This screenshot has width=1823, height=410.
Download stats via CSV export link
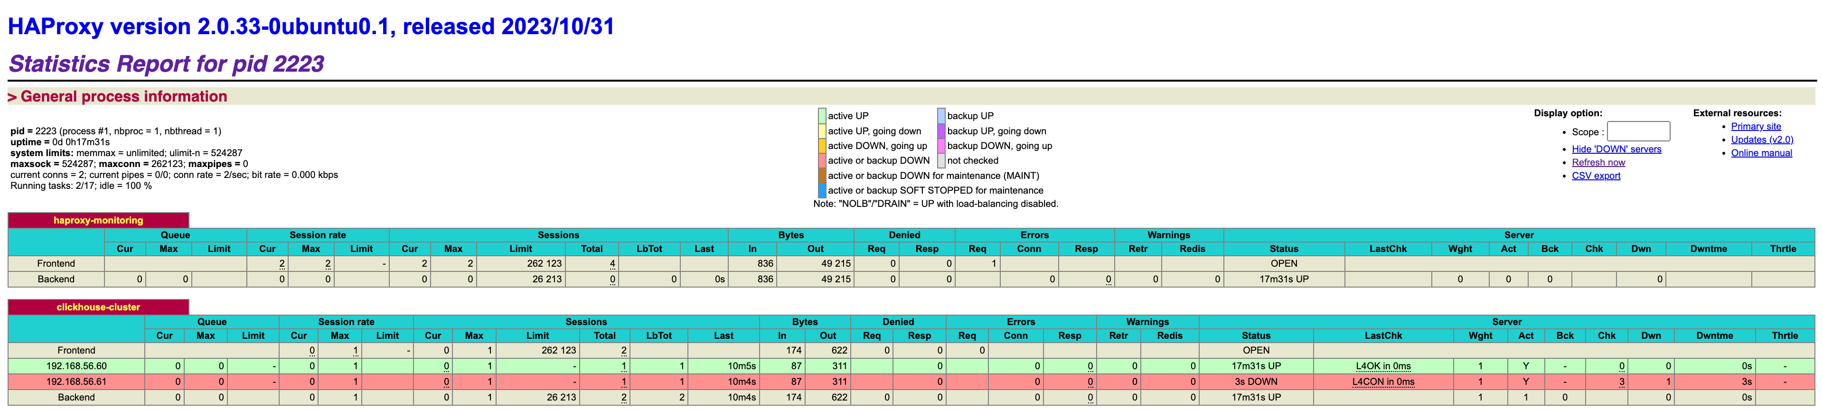(x=1596, y=176)
